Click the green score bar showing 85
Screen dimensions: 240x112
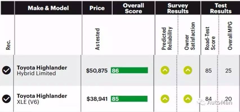[129, 99]
